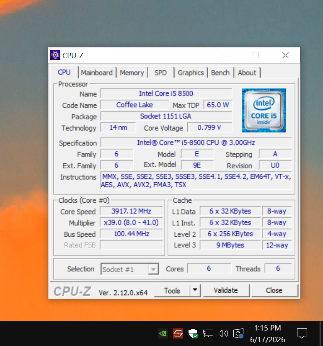Click the 4-way Level 2 associativity value
323x346 pixels.
pos(277,233)
